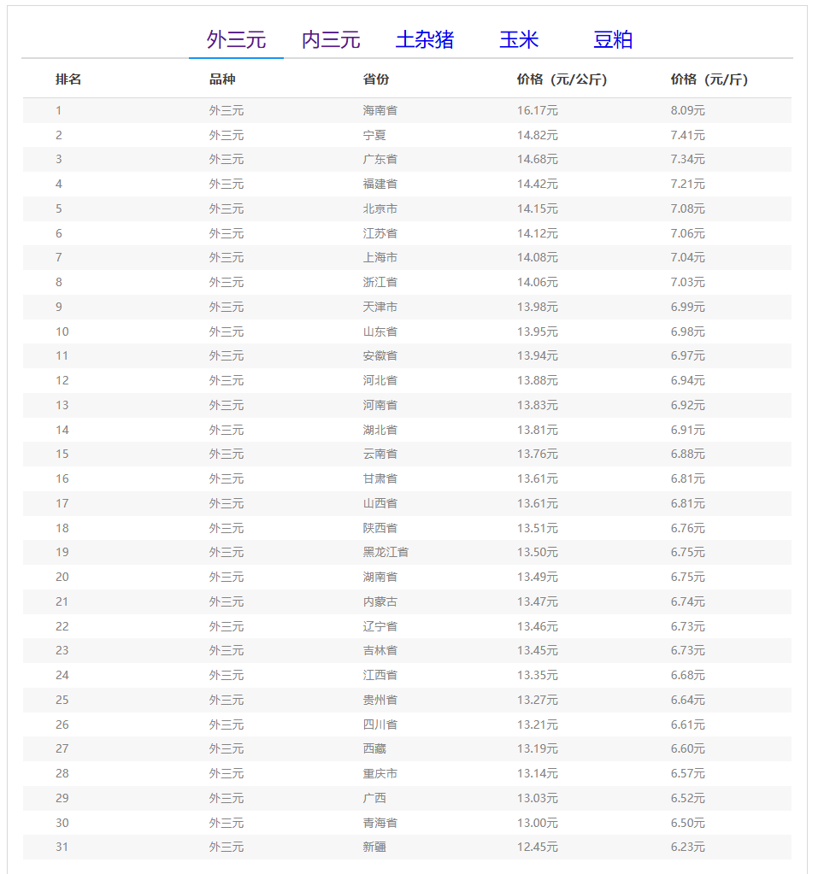The image size is (824, 874).
Task: Select the 6.74元 price value
Action: coord(688,601)
